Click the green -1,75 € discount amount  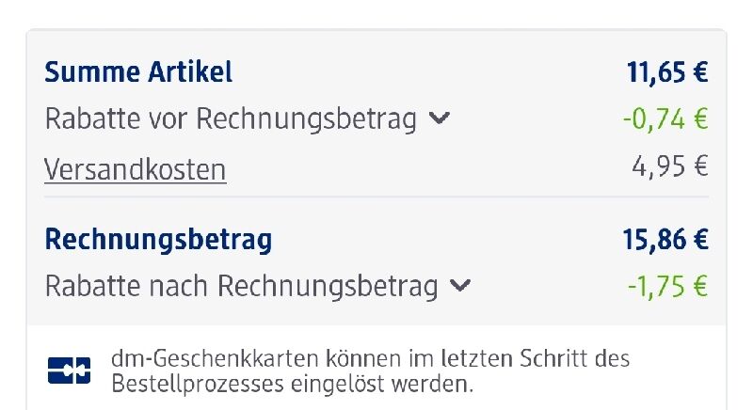[x=668, y=286]
